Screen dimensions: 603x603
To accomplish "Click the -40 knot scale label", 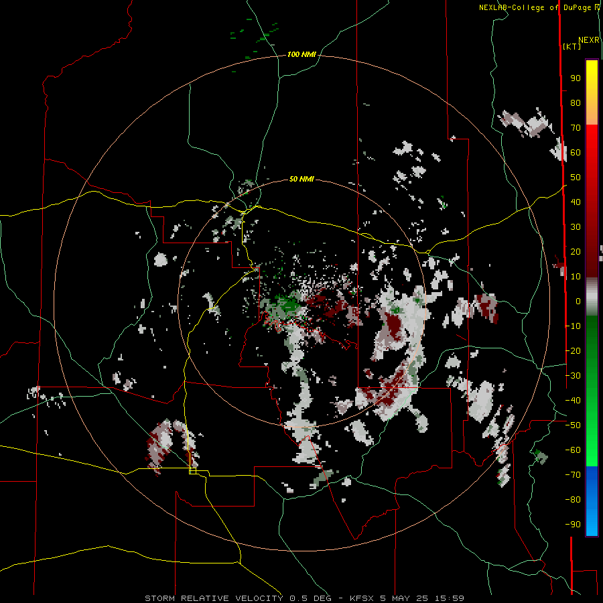I will tap(573, 401).
